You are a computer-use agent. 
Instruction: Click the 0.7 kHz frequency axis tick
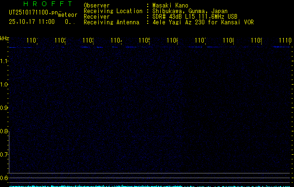(x=4, y=154)
